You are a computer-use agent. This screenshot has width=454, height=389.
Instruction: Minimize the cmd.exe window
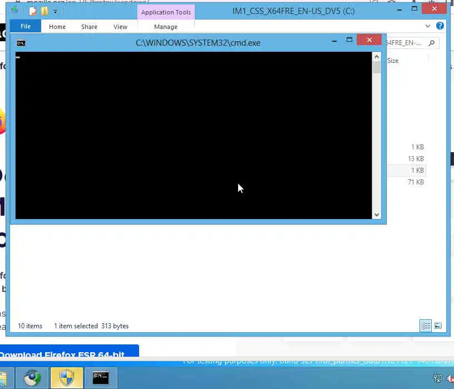pyautogui.click(x=334, y=41)
